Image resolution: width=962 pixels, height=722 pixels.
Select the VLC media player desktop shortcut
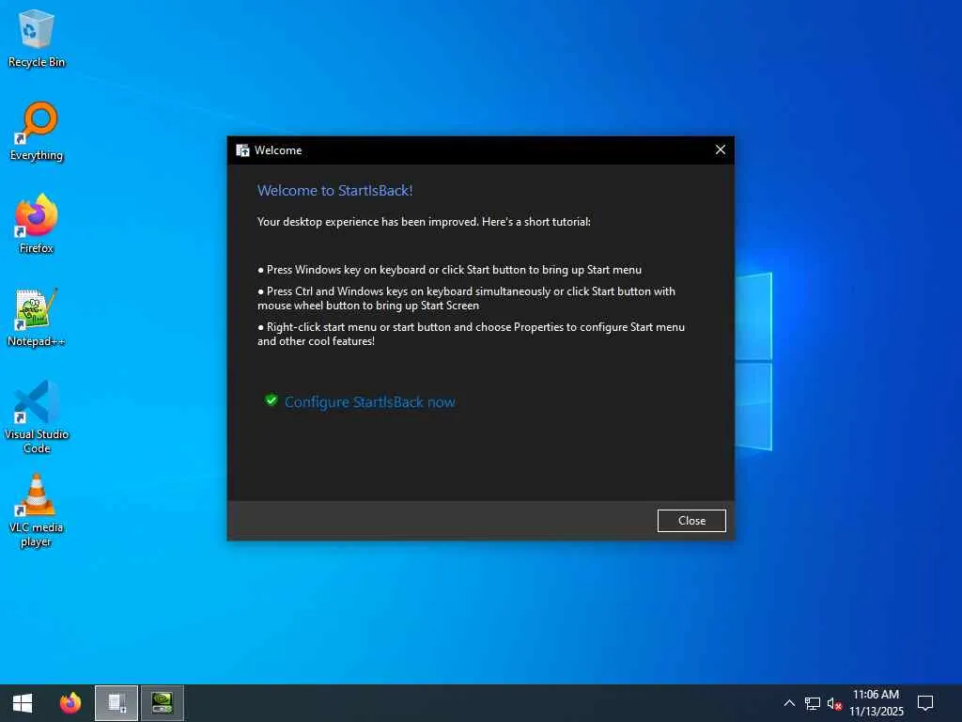pyautogui.click(x=37, y=510)
